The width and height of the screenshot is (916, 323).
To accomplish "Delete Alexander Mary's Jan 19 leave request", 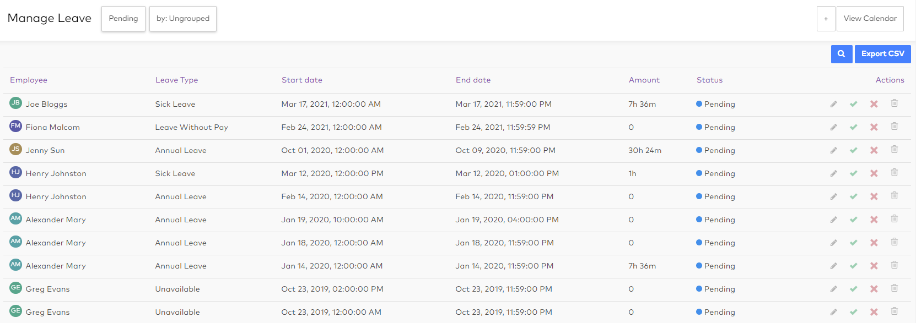I will [x=894, y=219].
